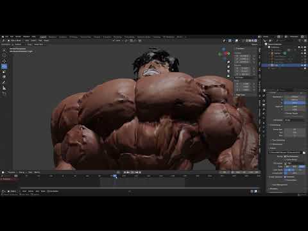Click the play animation button
Screen dimensions: 308x231
coord(133,172)
